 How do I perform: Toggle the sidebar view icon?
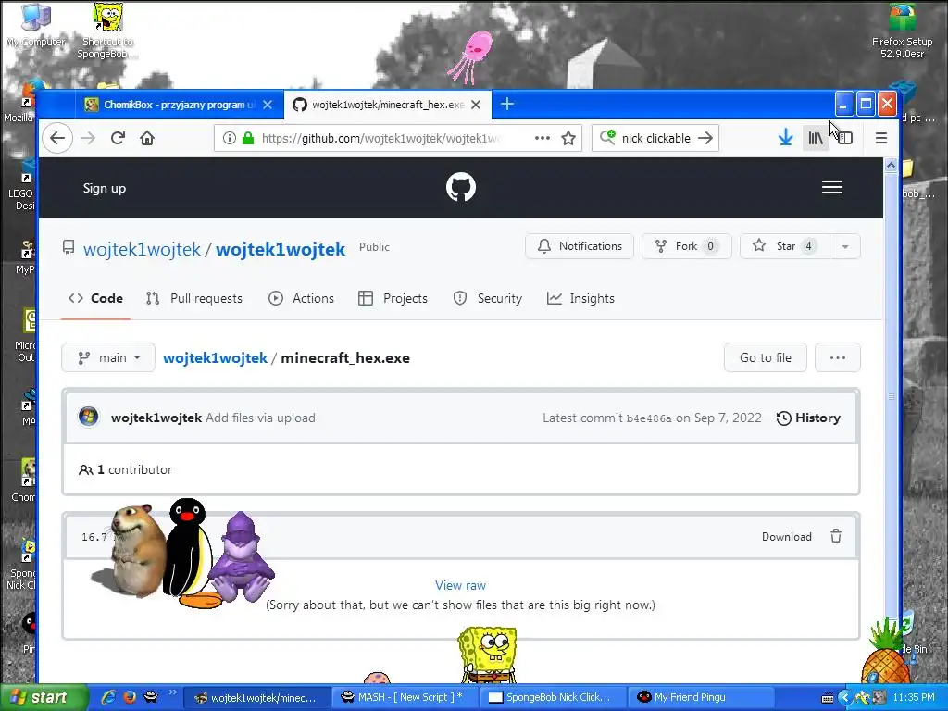point(845,139)
